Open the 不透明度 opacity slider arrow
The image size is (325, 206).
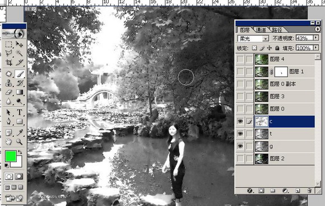pos(316,38)
